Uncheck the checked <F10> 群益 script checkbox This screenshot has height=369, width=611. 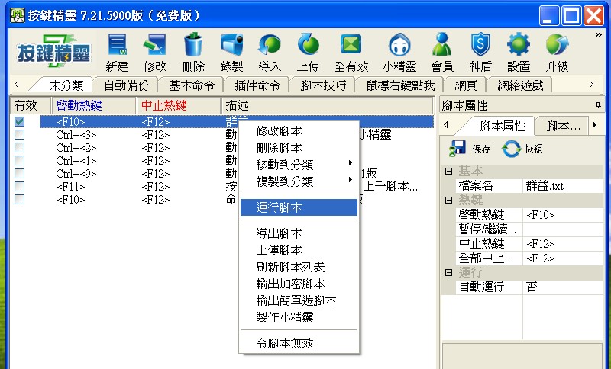(x=19, y=122)
